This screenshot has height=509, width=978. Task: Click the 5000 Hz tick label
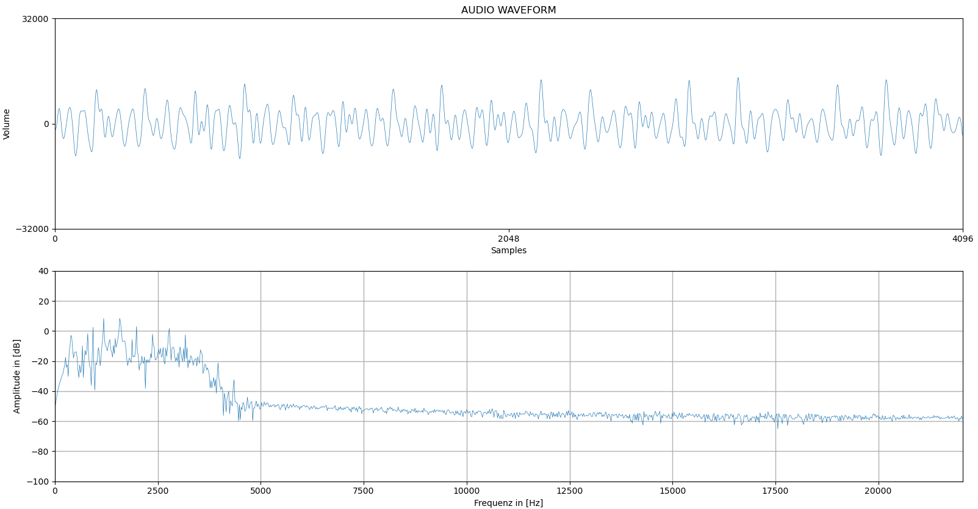261,491
